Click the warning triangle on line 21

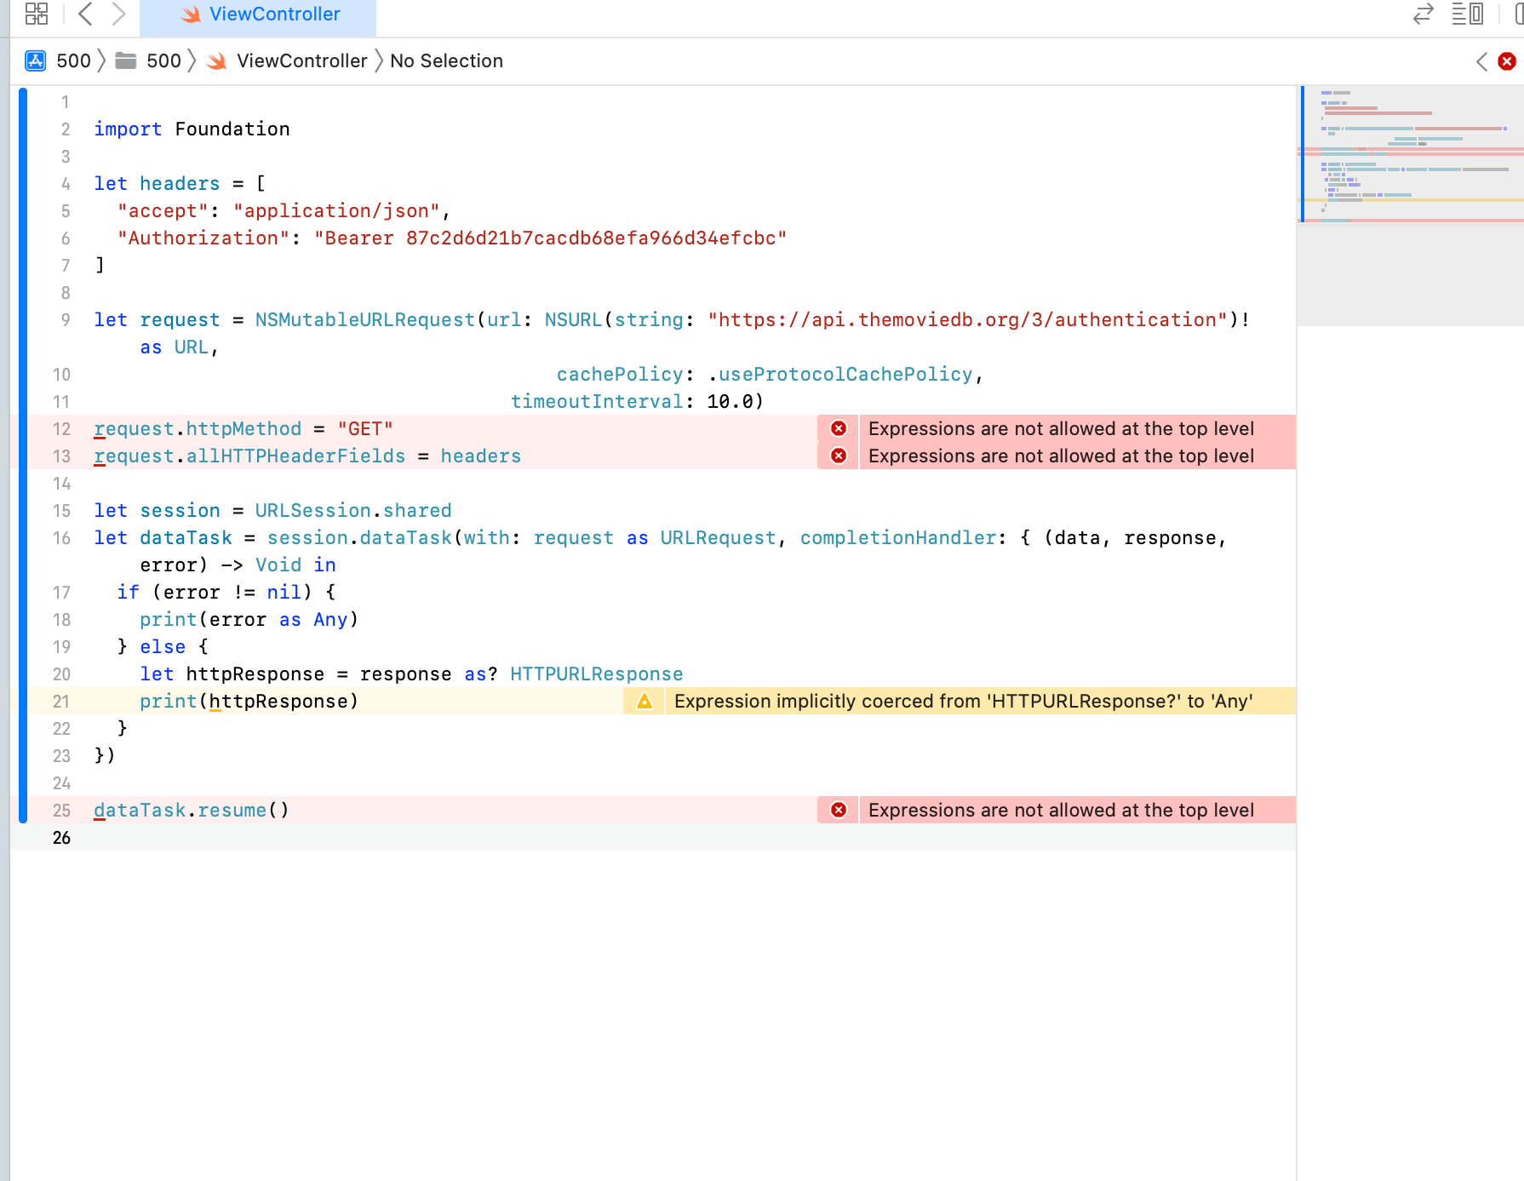coord(644,701)
